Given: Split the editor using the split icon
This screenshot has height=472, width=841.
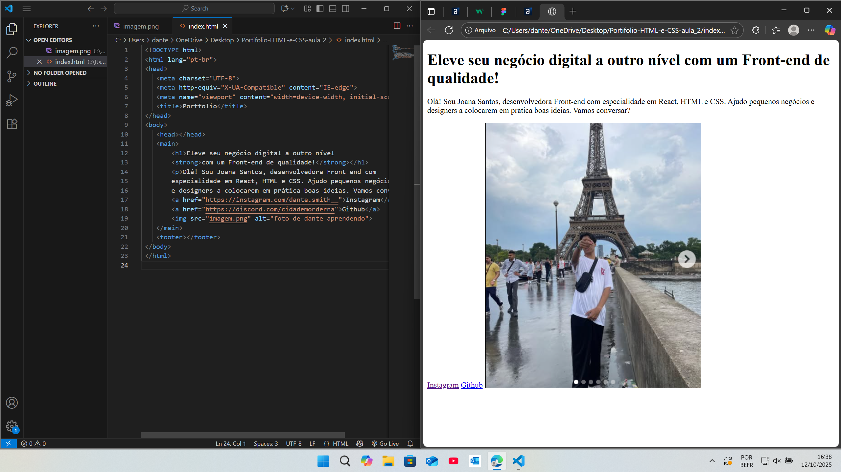Looking at the screenshot, I should click(x=397, y=26).
